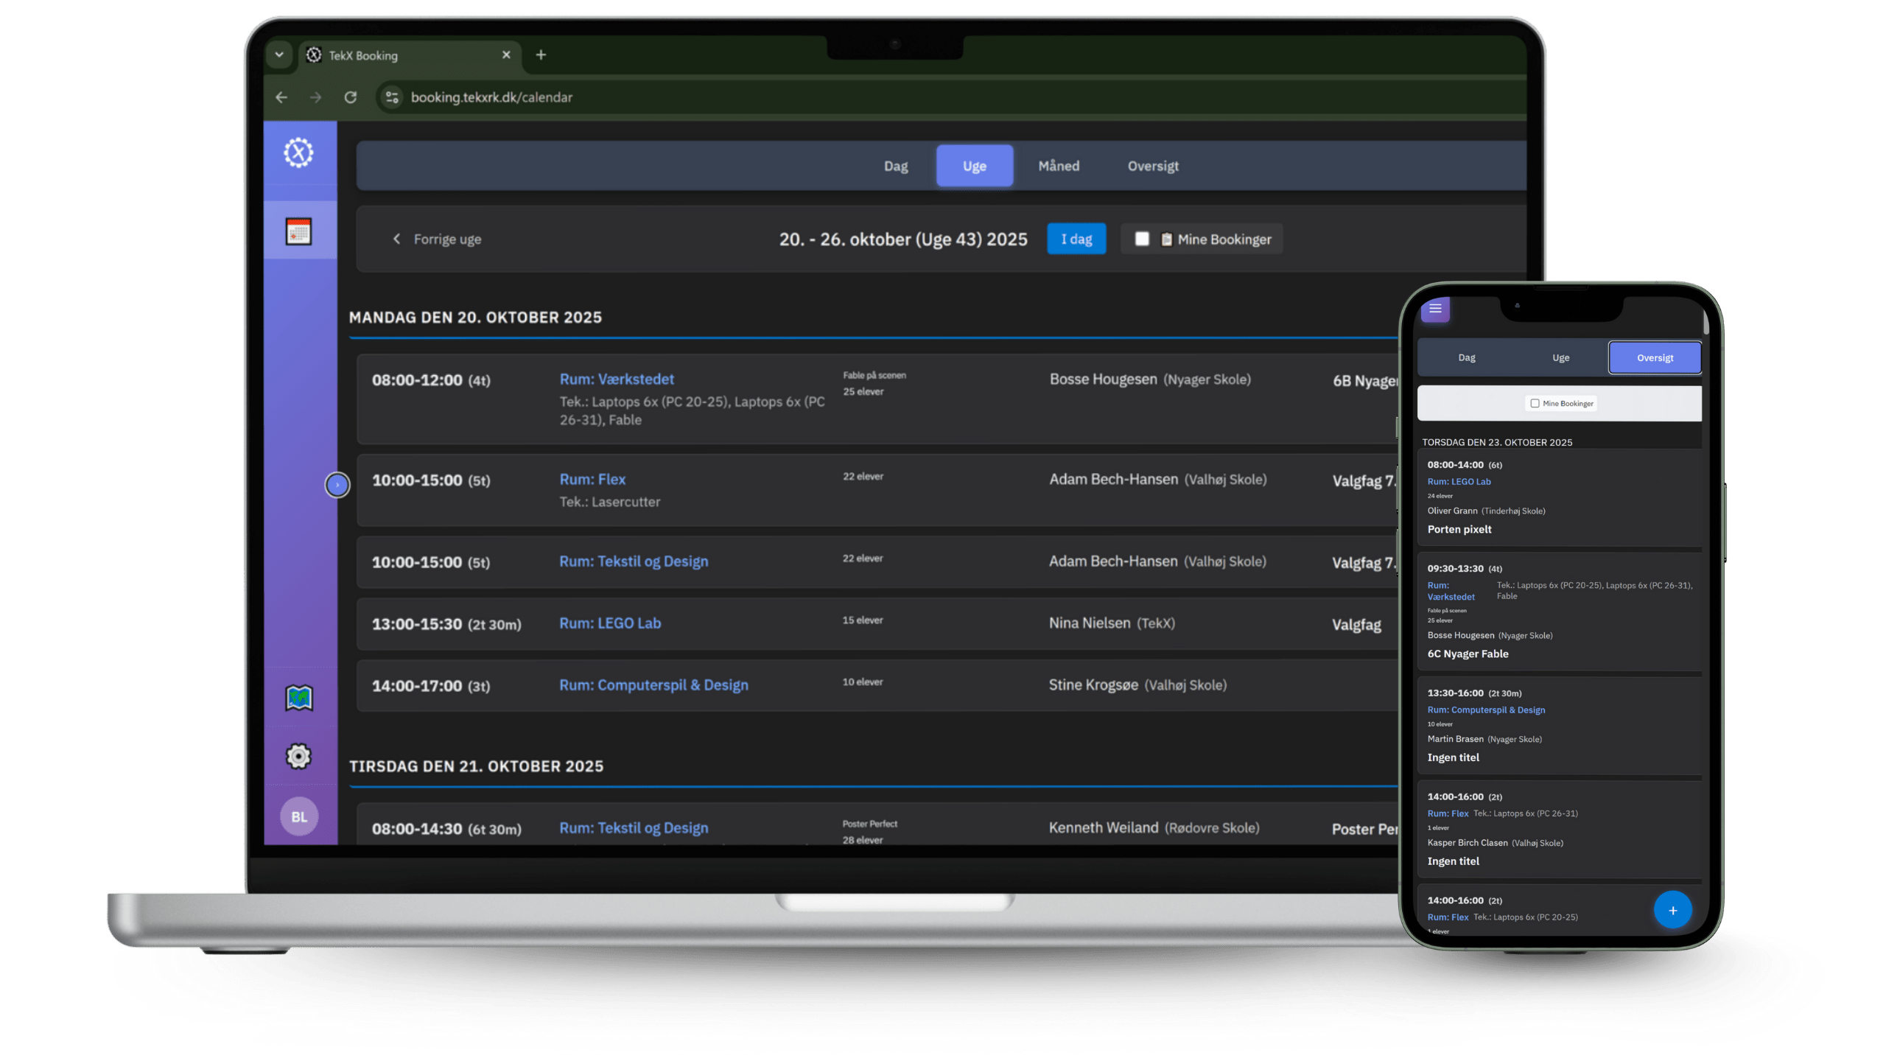Tap the blue plus booking button on phone
This screenshot has width=1886, height=1061.
(1672, 910)
